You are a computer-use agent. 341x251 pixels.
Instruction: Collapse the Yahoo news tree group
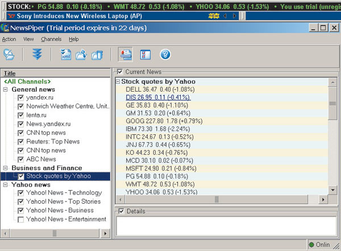(x=5, y=185)
